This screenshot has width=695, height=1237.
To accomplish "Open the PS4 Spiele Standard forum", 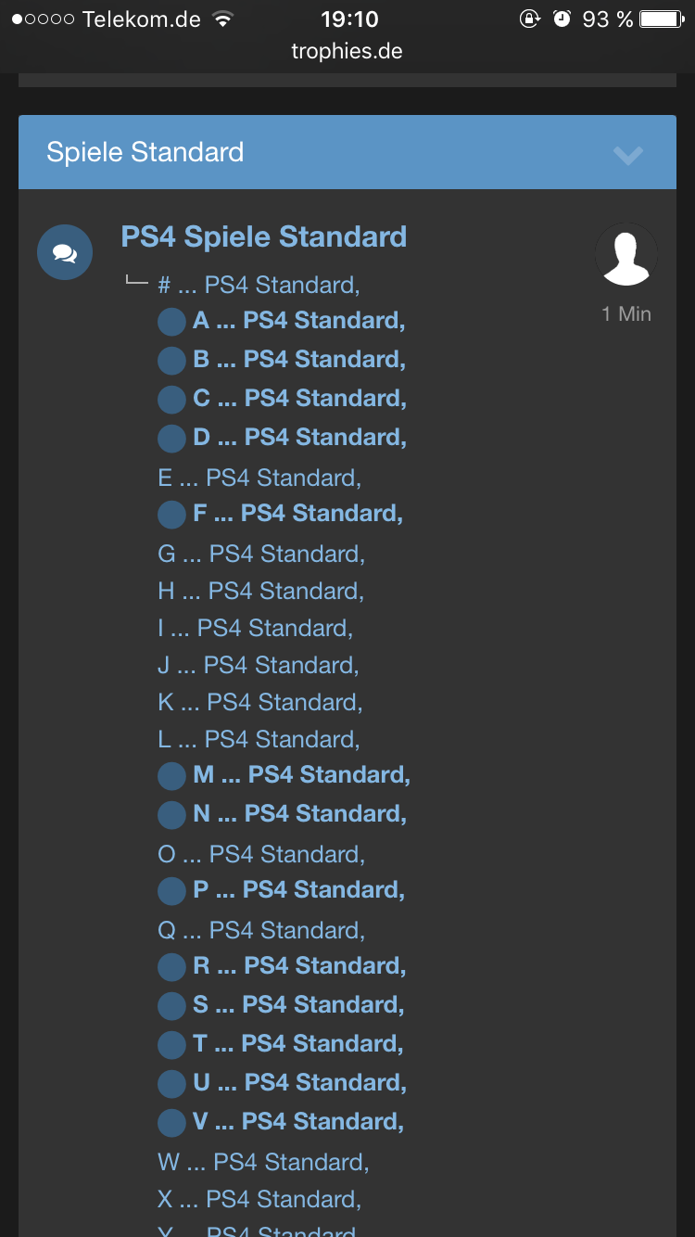I will [x=264, y=236].
